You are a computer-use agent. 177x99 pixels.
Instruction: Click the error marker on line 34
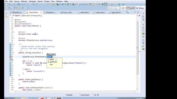(10, 57)
